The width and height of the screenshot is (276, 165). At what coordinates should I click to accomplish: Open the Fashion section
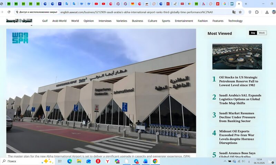(203, 21)
